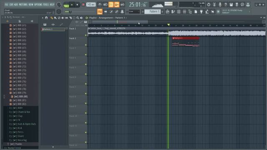Viewport: 267px width, 150px height.
Task: Open the ADD menu
Action: 16,5
